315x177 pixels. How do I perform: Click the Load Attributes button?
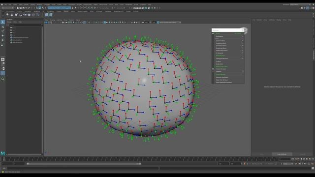282,154
